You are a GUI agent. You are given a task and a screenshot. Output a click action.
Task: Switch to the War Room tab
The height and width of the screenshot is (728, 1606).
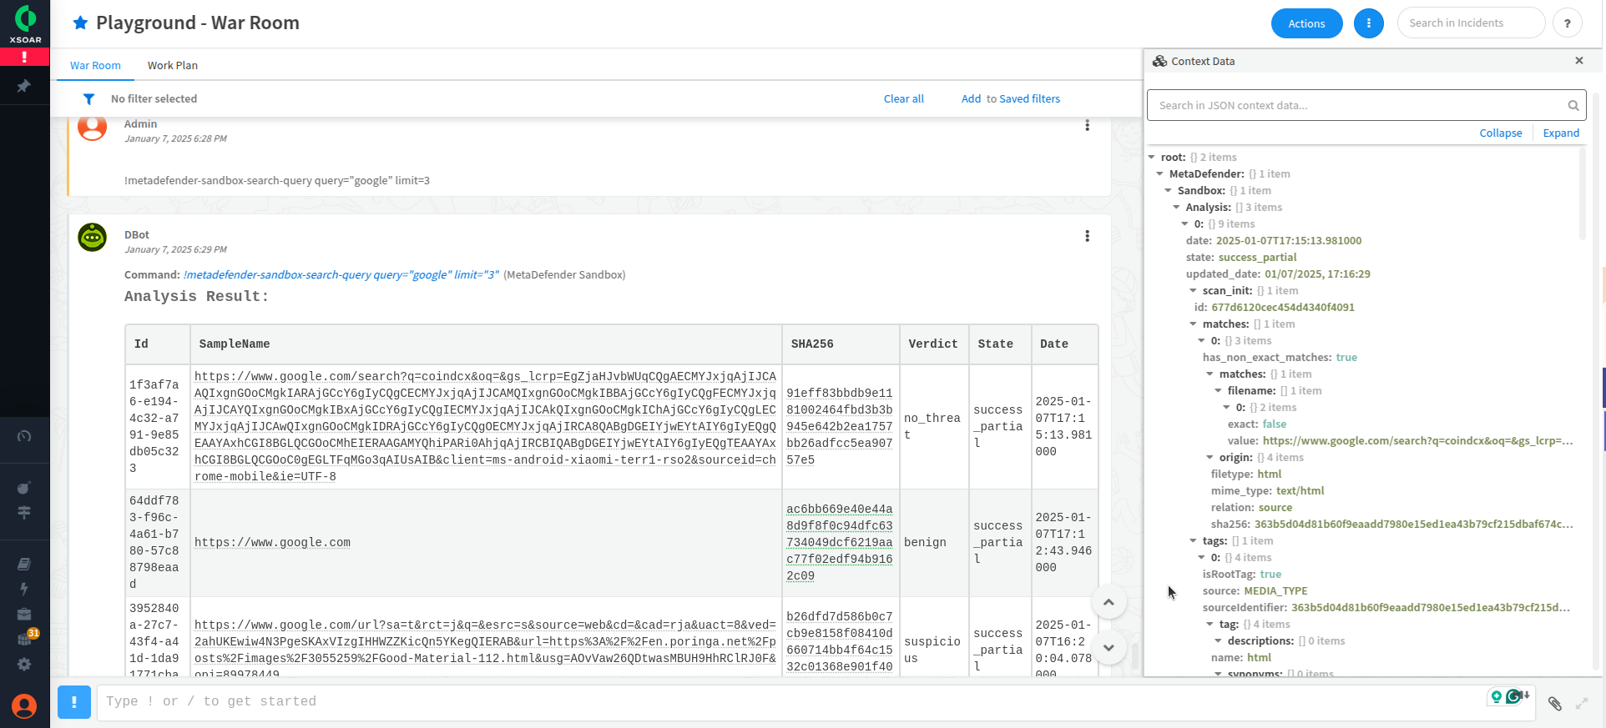point(95,65)
